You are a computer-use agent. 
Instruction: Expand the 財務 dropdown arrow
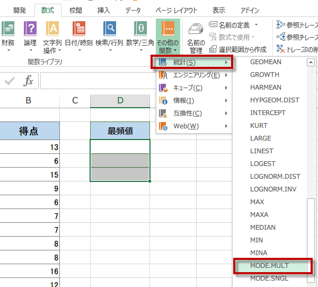pyautogui.click(x=8, y=50)
